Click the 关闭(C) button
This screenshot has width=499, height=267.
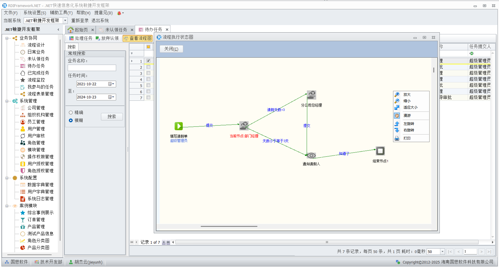tap(171, 49)
